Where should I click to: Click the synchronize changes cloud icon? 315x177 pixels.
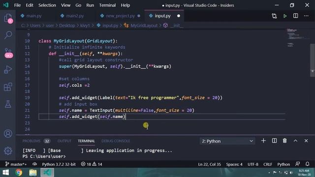coord(34,164)
